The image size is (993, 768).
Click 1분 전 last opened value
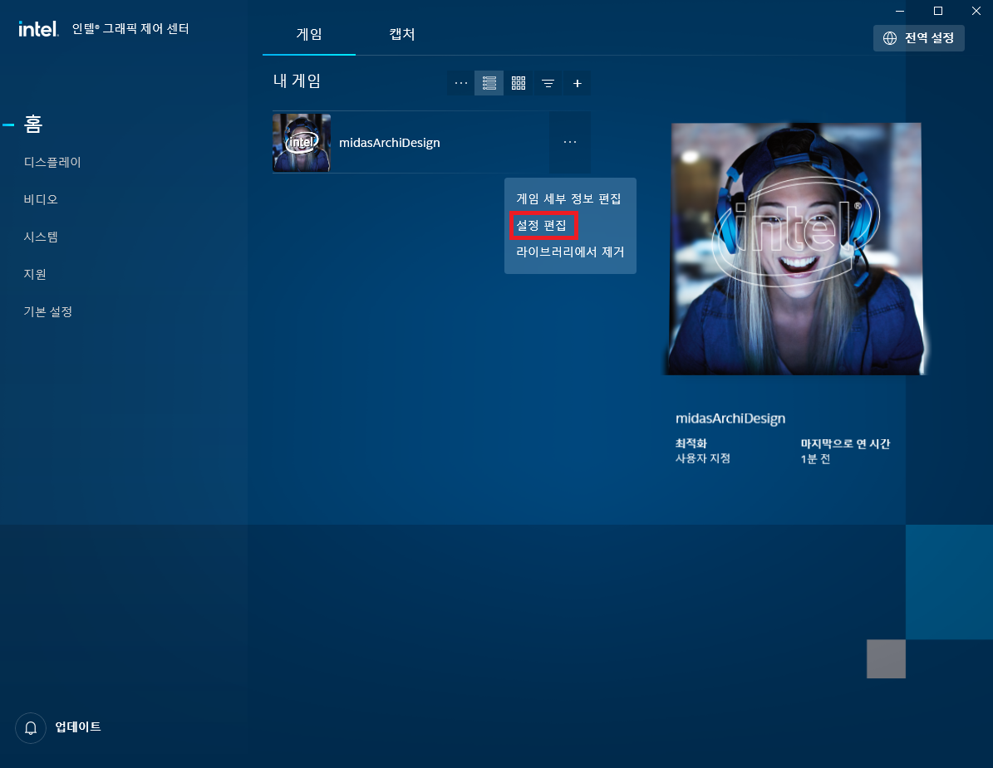pyautogui.click(x=815, y=458)
